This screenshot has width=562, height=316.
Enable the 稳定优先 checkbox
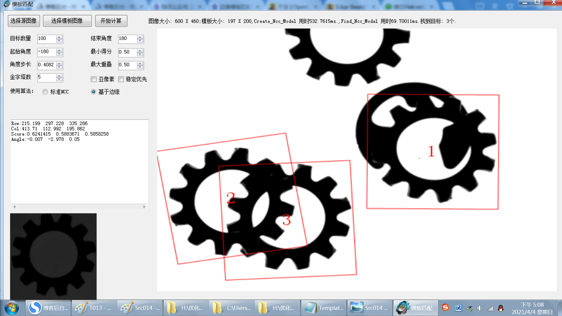(x=121, y=79)
